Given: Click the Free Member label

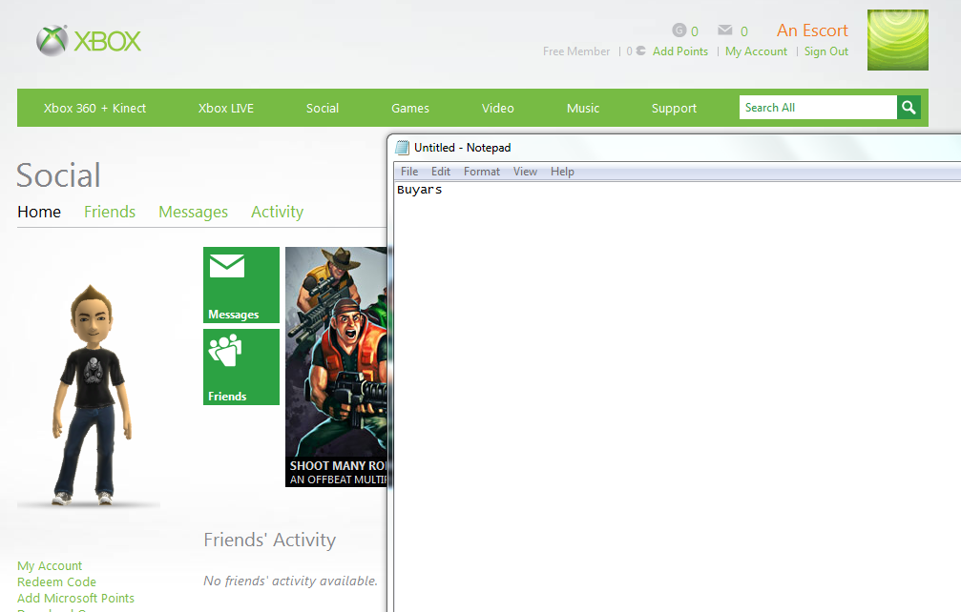Looking at the screenshot, I should (x=576, y=51).
